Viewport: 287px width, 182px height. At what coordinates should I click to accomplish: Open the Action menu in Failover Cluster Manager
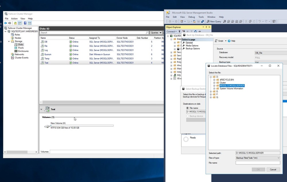pos(14,19)
